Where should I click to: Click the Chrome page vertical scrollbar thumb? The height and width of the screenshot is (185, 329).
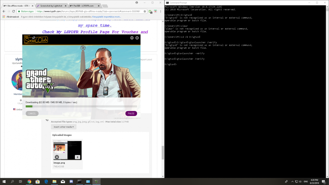click(x=163, y=152)
